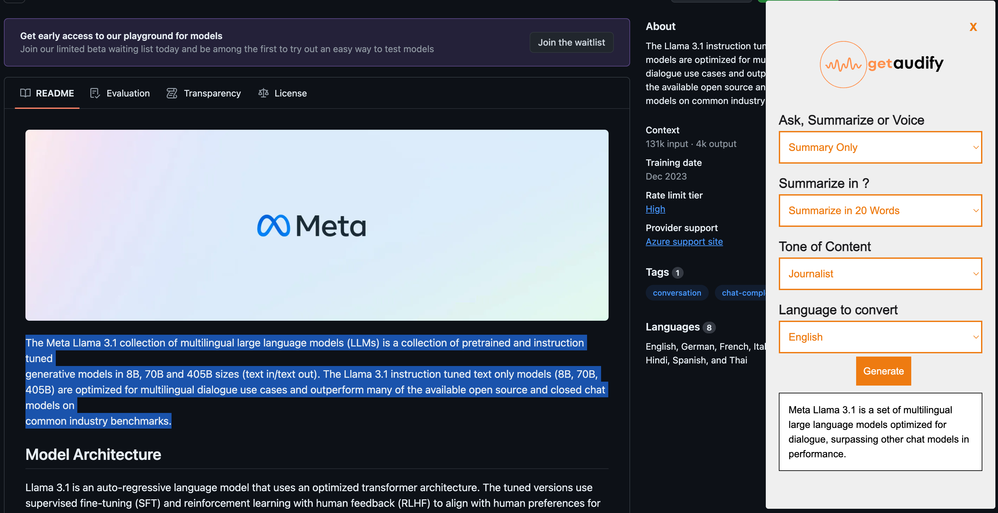Click the 'Provider support' label

click(x=681, y=227)
